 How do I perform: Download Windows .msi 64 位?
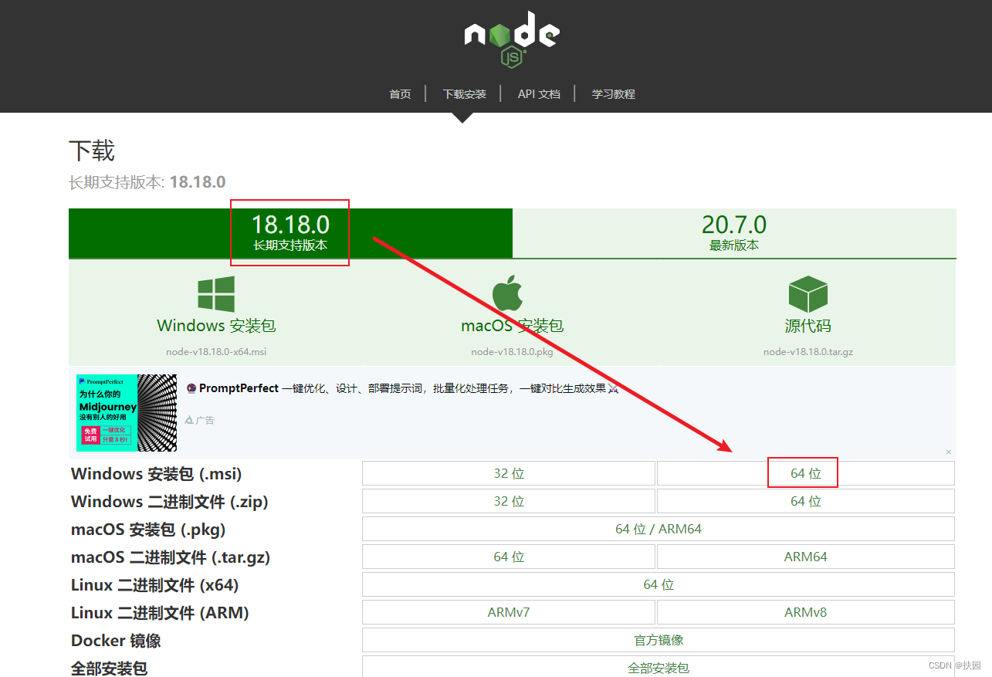[806, 473]
